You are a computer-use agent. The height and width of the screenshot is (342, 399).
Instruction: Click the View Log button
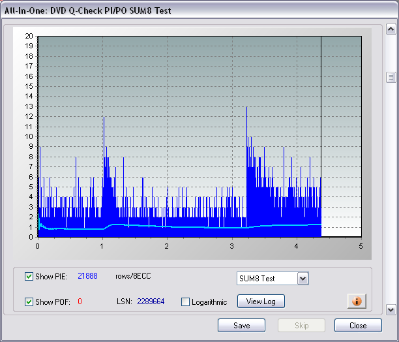point(261,302)
